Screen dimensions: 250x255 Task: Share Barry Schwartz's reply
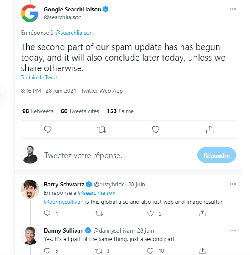click(x=202, y=213)
